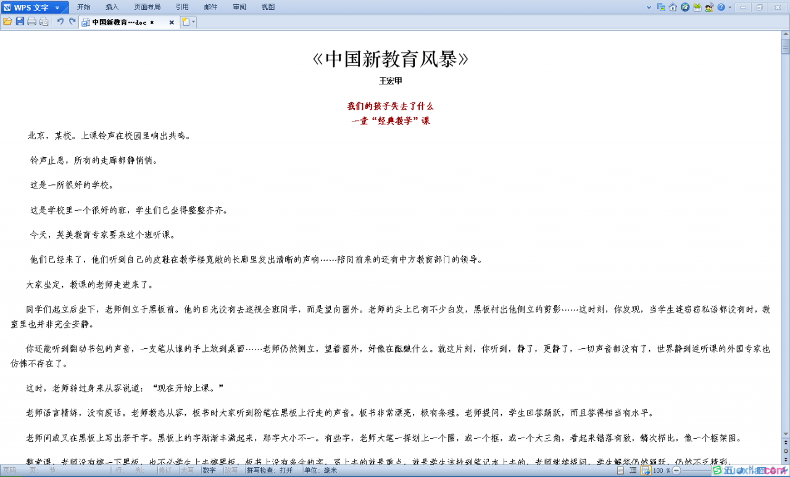Switch to page view in the status bar
Image resolution: width=790 pixels, height=477 pixels.
click(x=620, y=470)
